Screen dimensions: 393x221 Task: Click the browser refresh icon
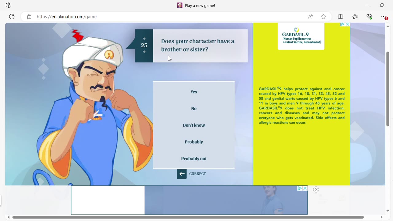(x=12, y=17)
